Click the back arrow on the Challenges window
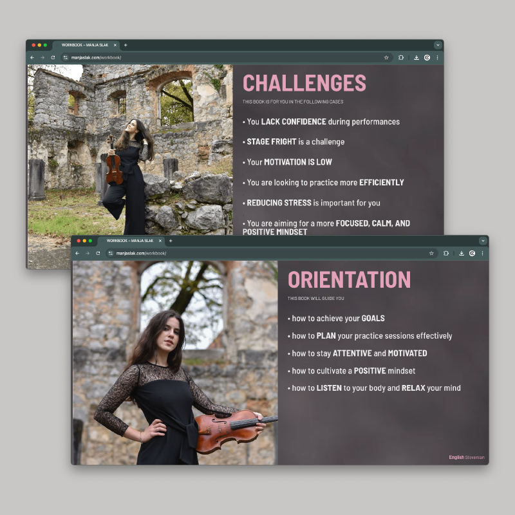This screenshot has height=515, width=515. pos(32,57)
